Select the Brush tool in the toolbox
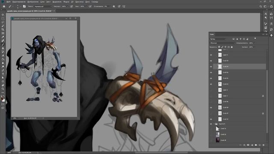 point(3,44)
